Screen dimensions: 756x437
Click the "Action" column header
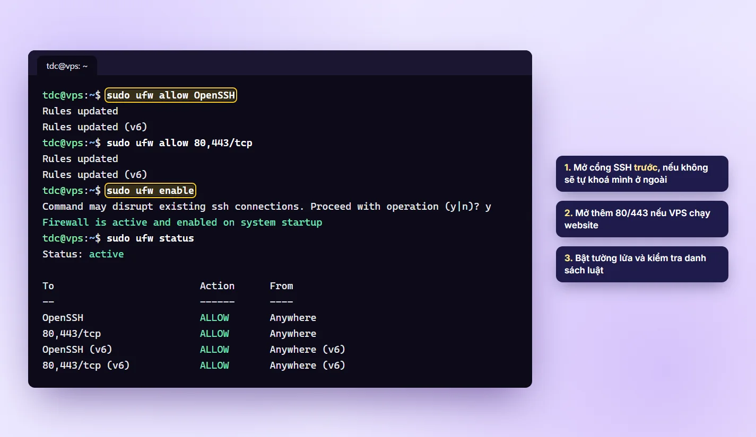coord(217,286)
